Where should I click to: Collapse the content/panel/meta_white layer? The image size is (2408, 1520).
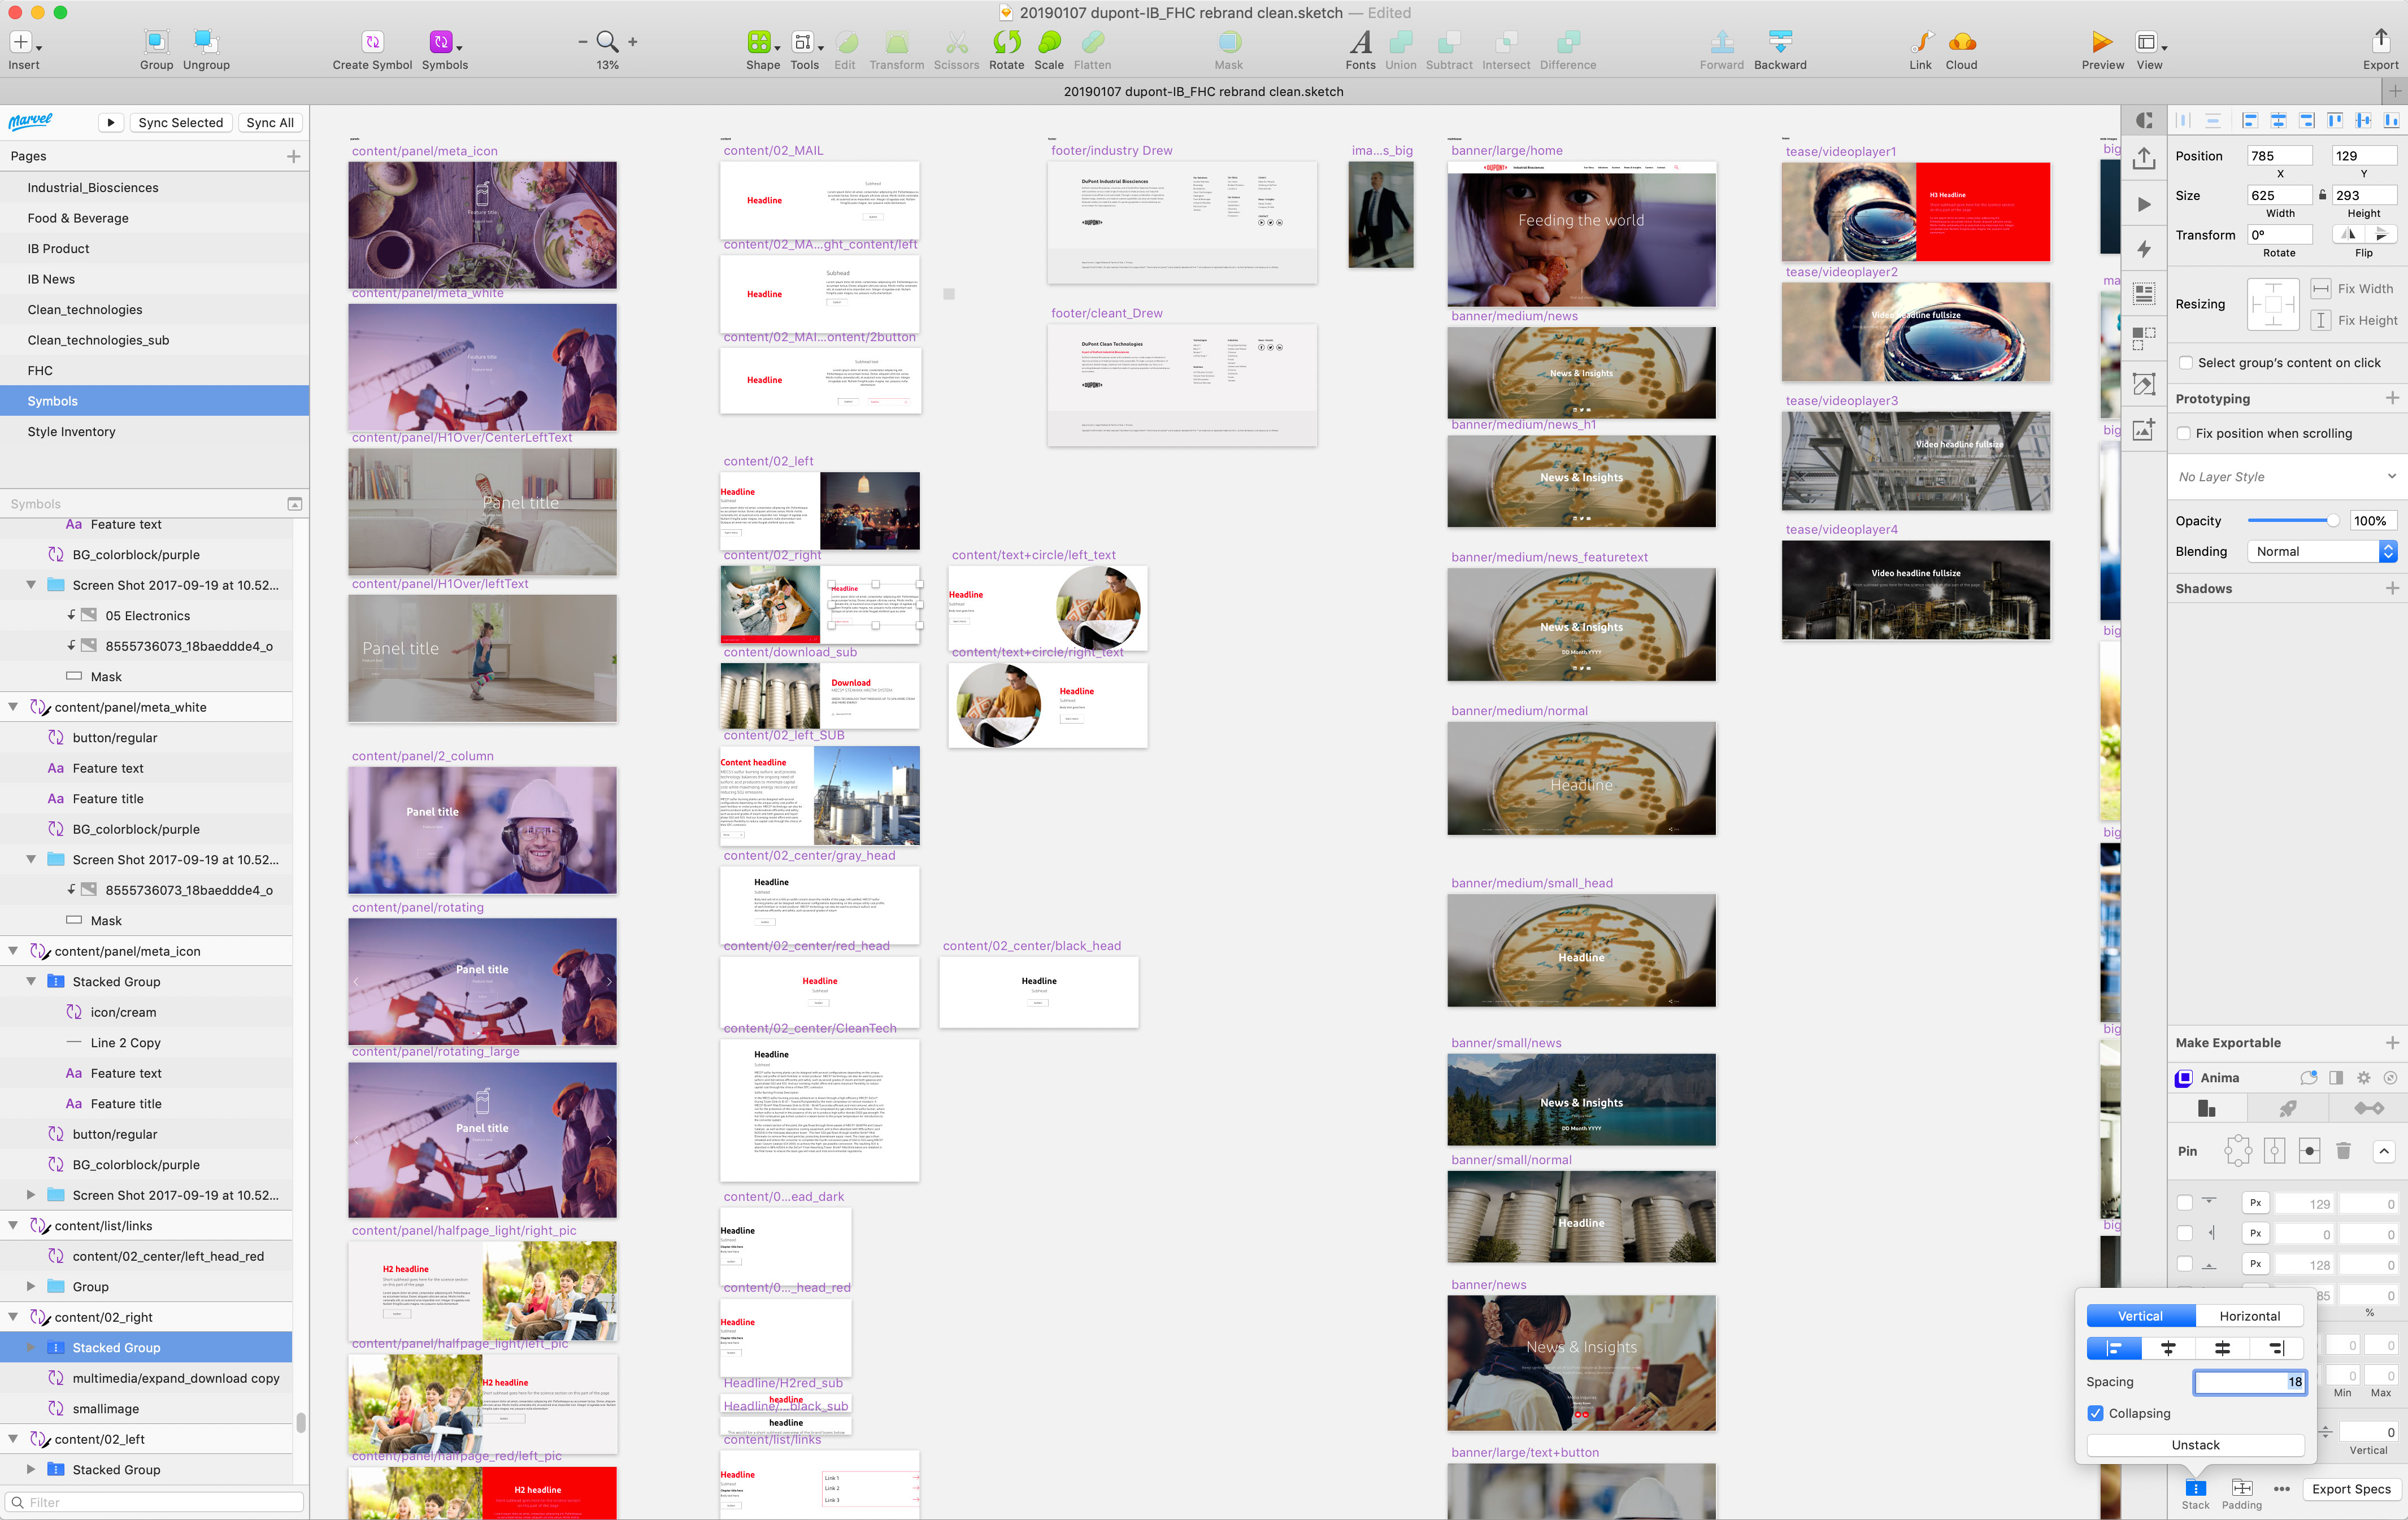(13, 707)
